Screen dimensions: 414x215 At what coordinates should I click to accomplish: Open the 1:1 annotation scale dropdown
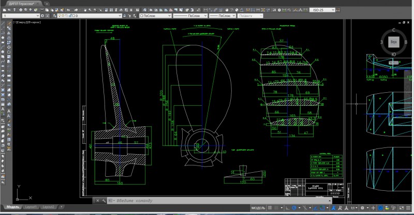coord(354,208)
